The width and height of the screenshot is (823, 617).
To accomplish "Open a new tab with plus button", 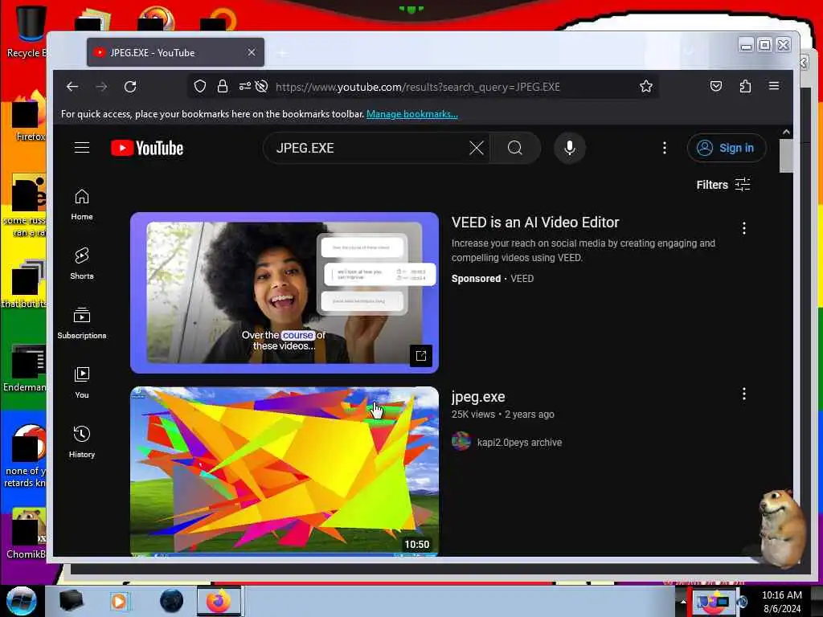I will [282, 53].
